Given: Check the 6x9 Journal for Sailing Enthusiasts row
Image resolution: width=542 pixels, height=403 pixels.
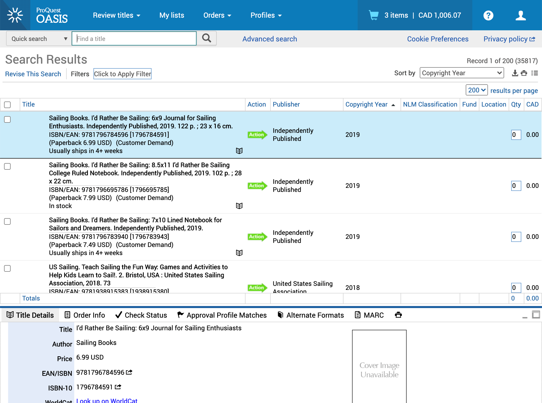Looking at the screenshot, I should pos(7,119).
